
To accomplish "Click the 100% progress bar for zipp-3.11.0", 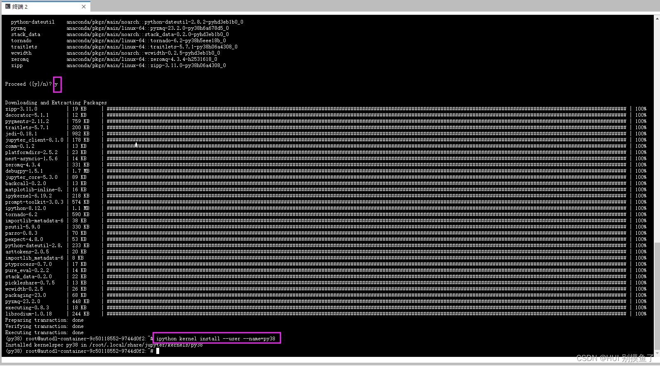I will point(366,109).
